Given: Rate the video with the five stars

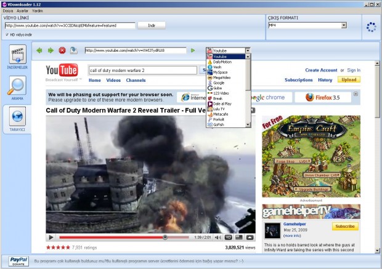Looking at the screenshot, I should [58, 247].
